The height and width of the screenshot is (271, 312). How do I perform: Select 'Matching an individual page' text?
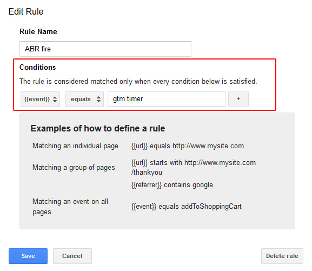click(x=75, y=146)
